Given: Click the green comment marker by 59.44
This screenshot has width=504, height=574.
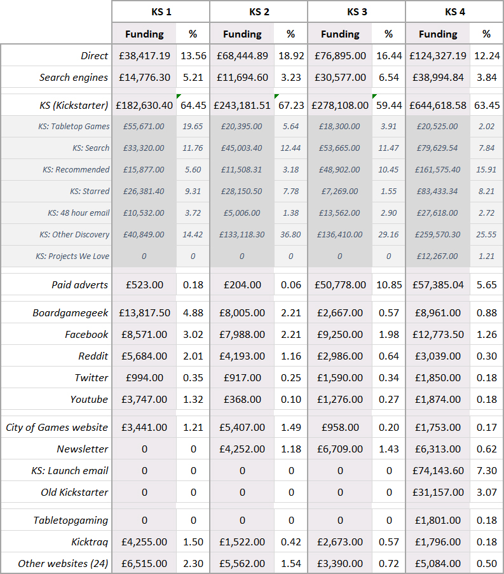Looking at the screenshot, I should click(374, 96).
